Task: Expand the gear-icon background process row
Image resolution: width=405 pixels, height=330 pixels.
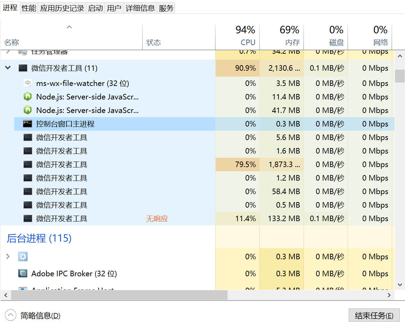Action: coord(8,256)
